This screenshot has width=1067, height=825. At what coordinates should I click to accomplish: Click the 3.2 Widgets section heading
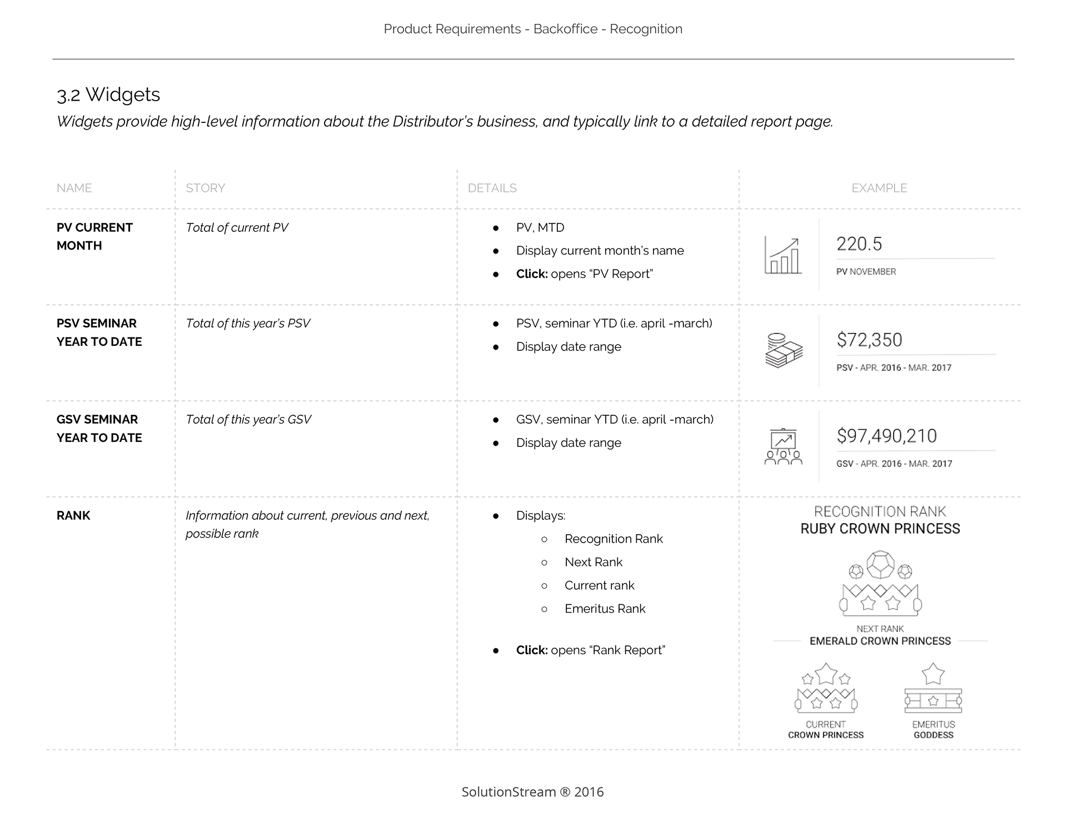point(108,95)
